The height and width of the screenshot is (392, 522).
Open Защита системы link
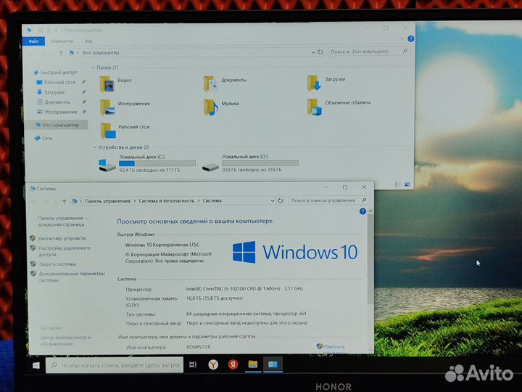(x=57, y=264)
